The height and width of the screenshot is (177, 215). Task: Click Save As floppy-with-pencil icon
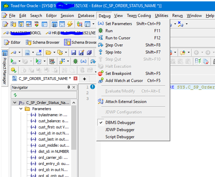click(x=81, y=53)
